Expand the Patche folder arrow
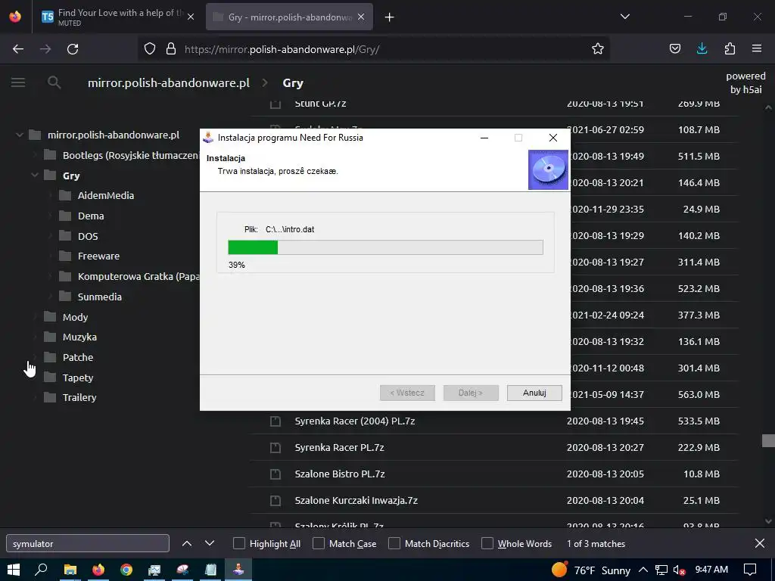775x581 pixels. pos(35,357)
